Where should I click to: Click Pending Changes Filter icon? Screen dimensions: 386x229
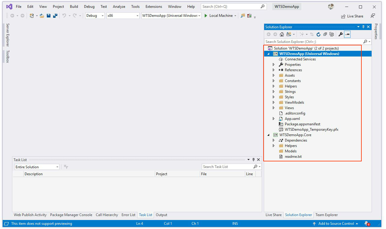pos(302,34)
